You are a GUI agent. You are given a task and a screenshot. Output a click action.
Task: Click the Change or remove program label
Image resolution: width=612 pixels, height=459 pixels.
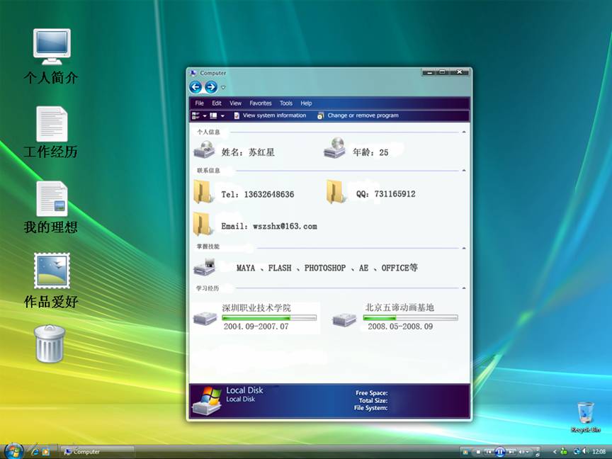coord(363,115)
